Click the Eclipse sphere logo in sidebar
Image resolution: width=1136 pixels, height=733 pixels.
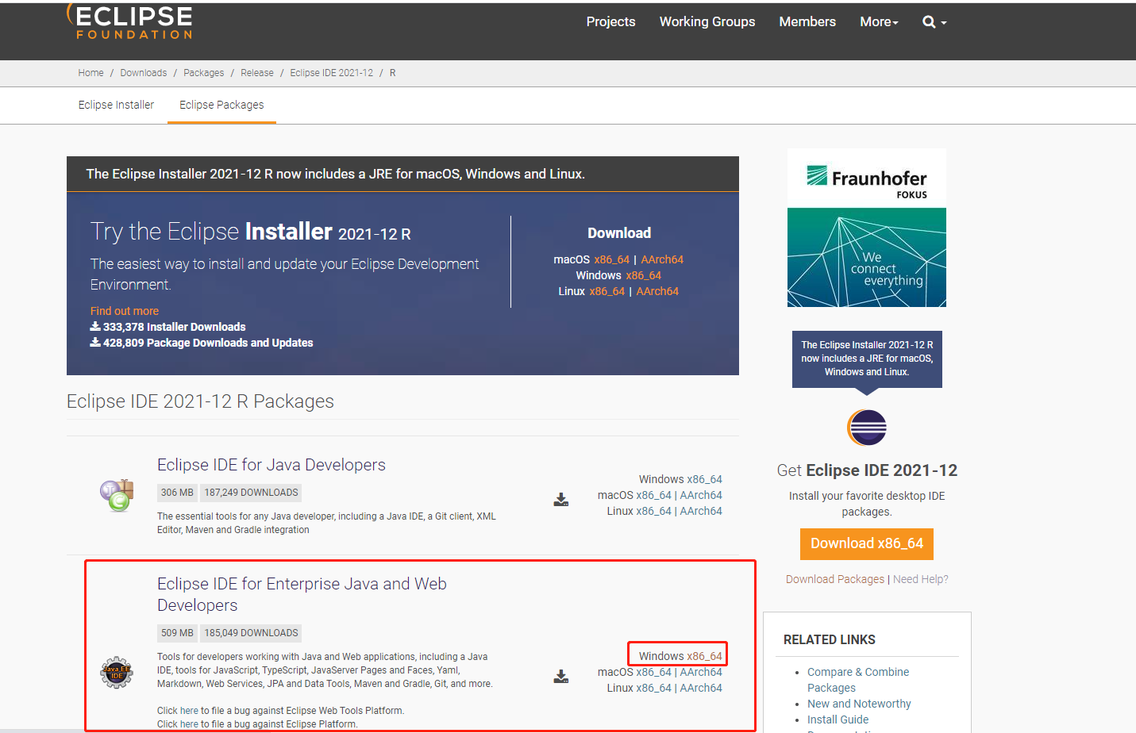tap(867, 428)
